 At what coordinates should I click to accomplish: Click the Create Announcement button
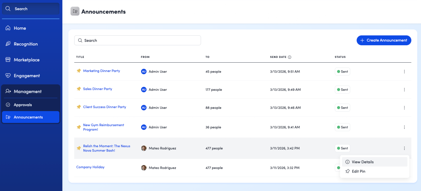(x=384, y=40)
